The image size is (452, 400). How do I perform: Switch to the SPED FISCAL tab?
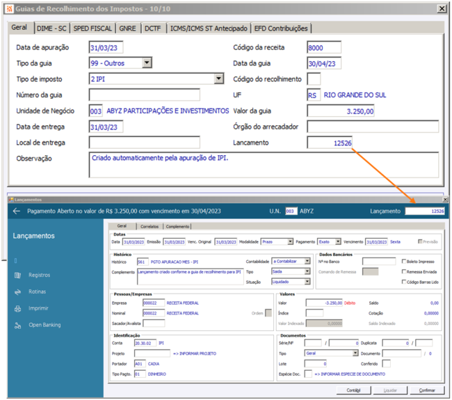[x=92, y=29]
